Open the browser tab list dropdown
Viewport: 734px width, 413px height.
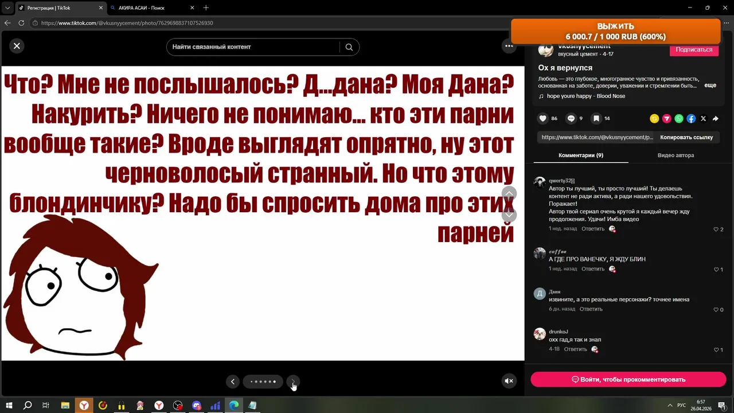[7, 7]
